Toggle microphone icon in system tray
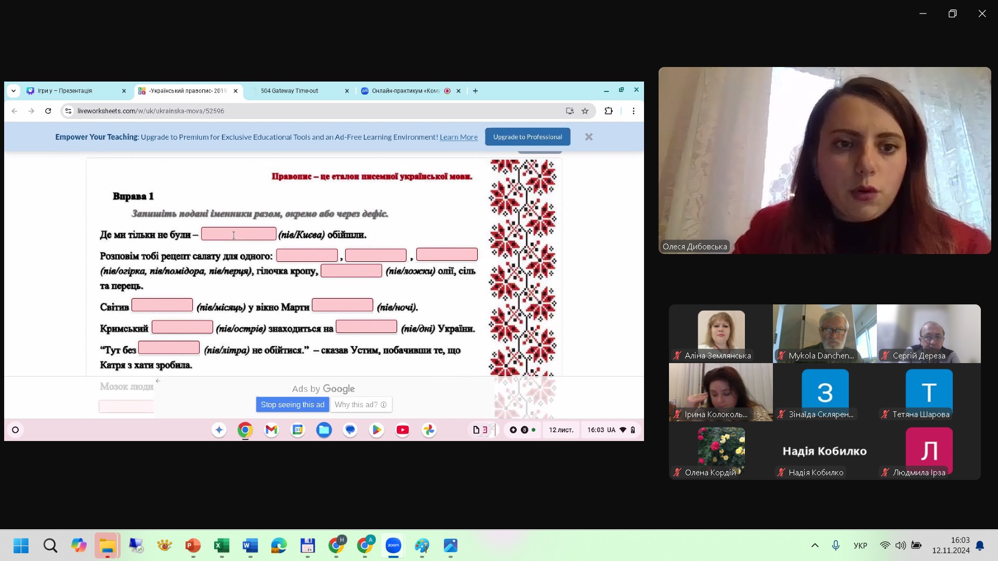The image size is (998, 561). tap(835, 545)
